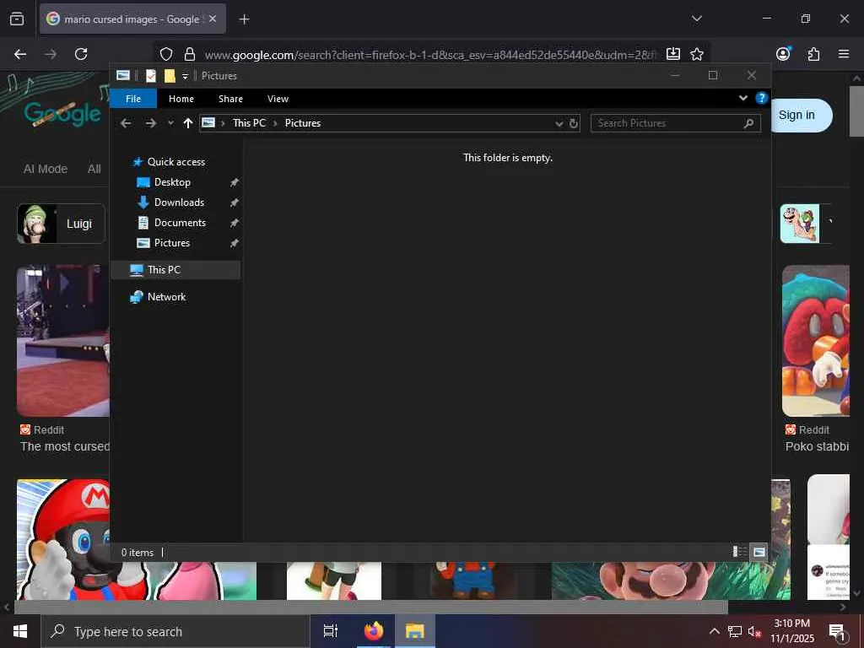Click Firefox icon on taskbar
Image resolution: width=864 pixels, height=648 pixels.
tap(374, 631)
